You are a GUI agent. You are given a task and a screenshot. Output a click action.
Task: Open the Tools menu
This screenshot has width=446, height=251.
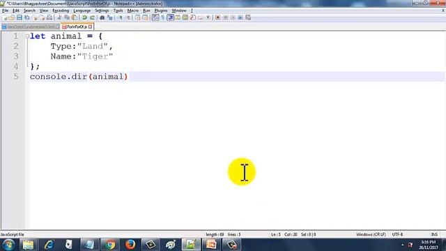118,10
